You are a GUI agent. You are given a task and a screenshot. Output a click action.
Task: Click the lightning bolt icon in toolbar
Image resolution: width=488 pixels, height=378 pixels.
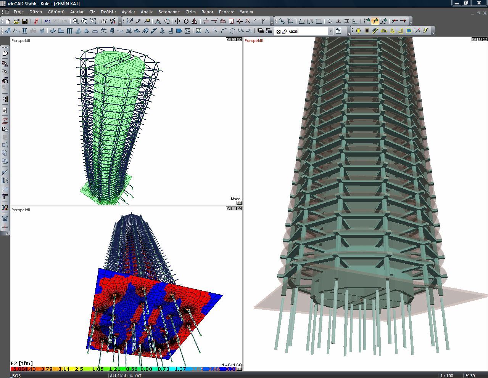425,31
